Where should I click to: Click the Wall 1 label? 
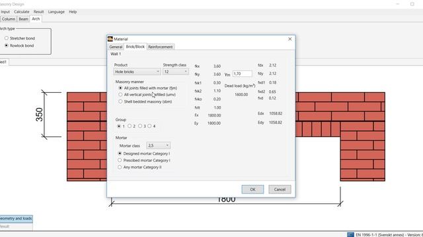point(116,54)
